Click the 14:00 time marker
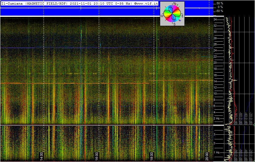Viewport: 255px width, 162px height. click(41, 156)
